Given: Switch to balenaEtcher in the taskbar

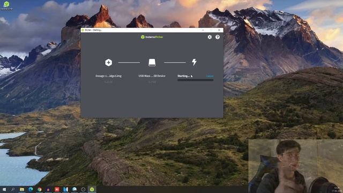Looking at the screenshot, I should [92, 189].
